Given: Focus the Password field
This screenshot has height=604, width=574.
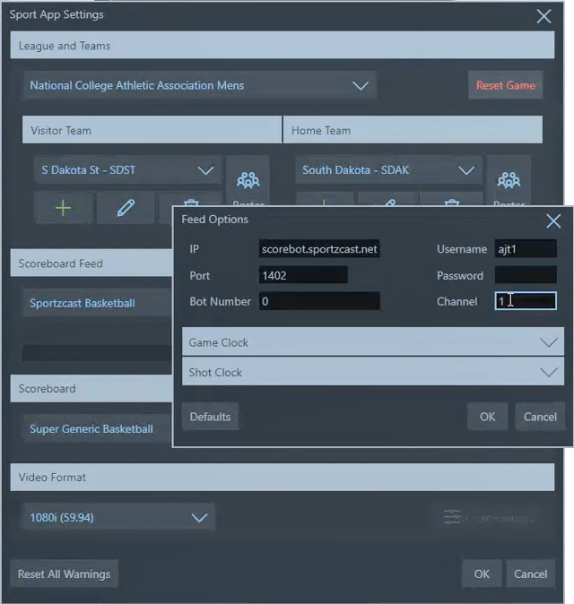Looking at the screenshot, I should [526, 276].
